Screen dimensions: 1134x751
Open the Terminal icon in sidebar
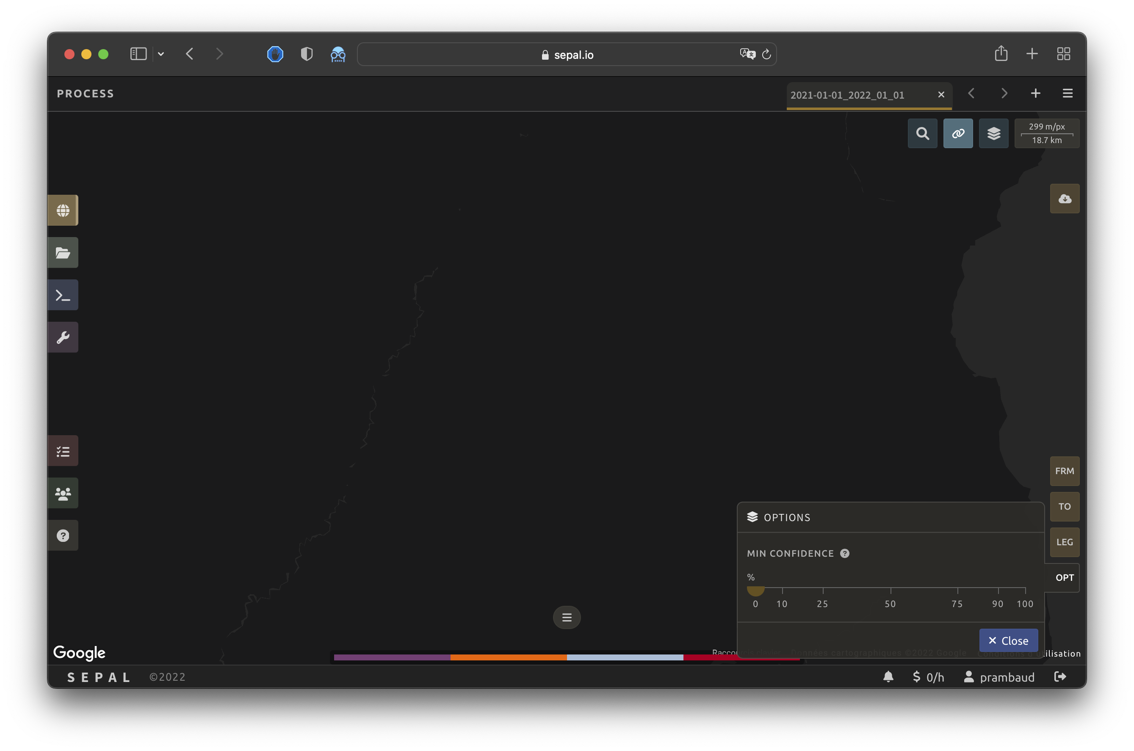tap(63, 295)
